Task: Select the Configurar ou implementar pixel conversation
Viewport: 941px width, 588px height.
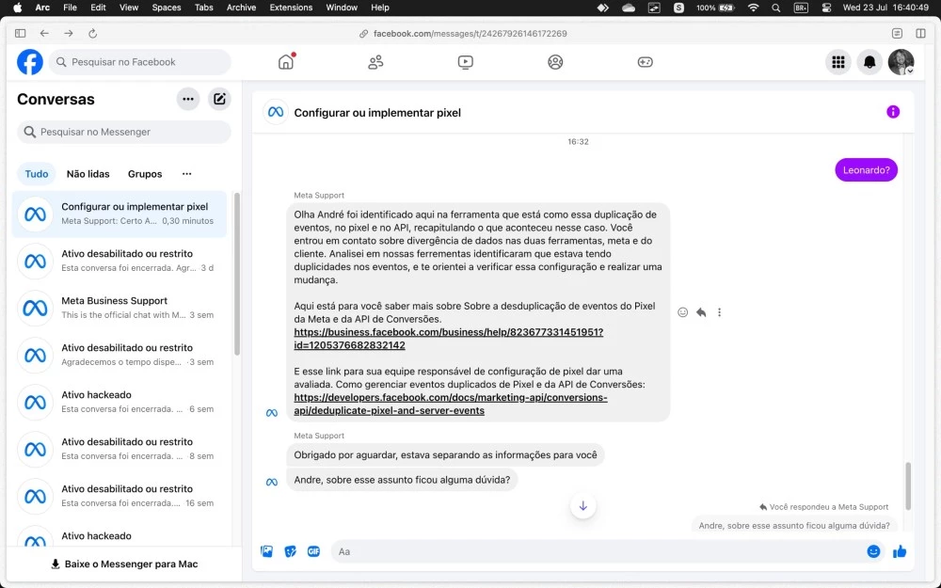Action: click(x=120, y=214)
